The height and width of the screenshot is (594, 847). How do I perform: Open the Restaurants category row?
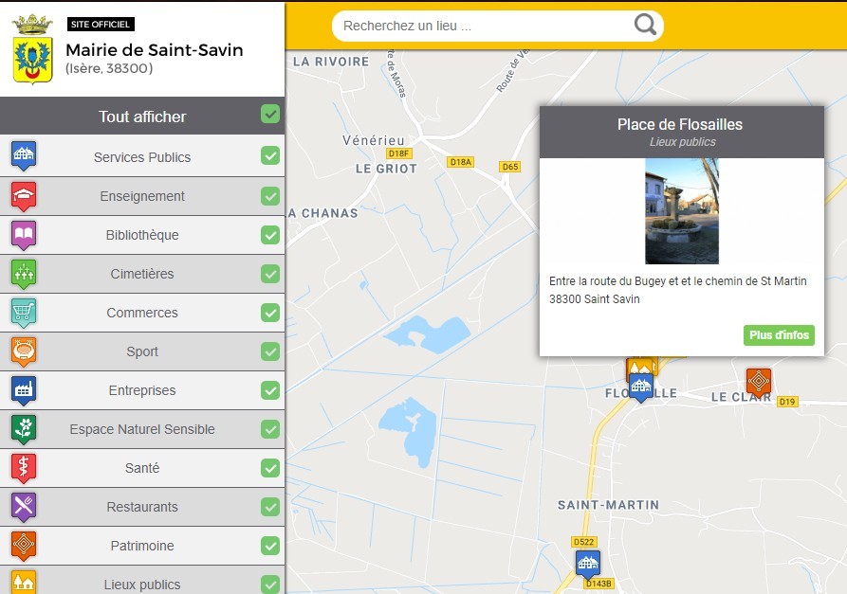pos(142,507)
